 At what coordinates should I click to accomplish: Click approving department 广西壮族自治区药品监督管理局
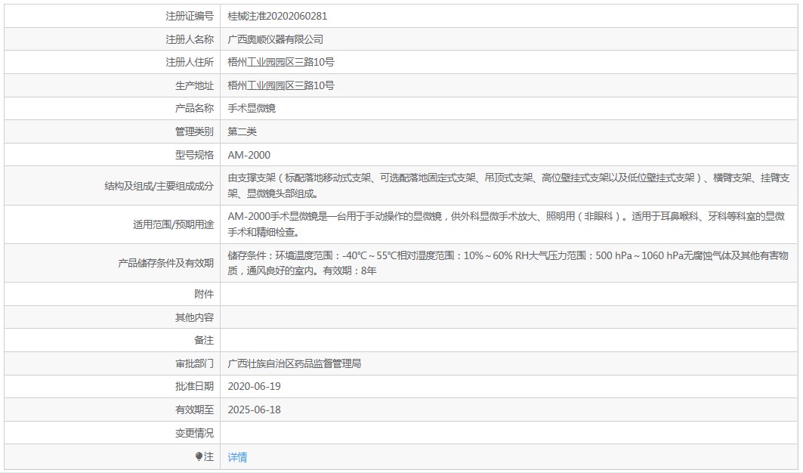tap(294, 363)
